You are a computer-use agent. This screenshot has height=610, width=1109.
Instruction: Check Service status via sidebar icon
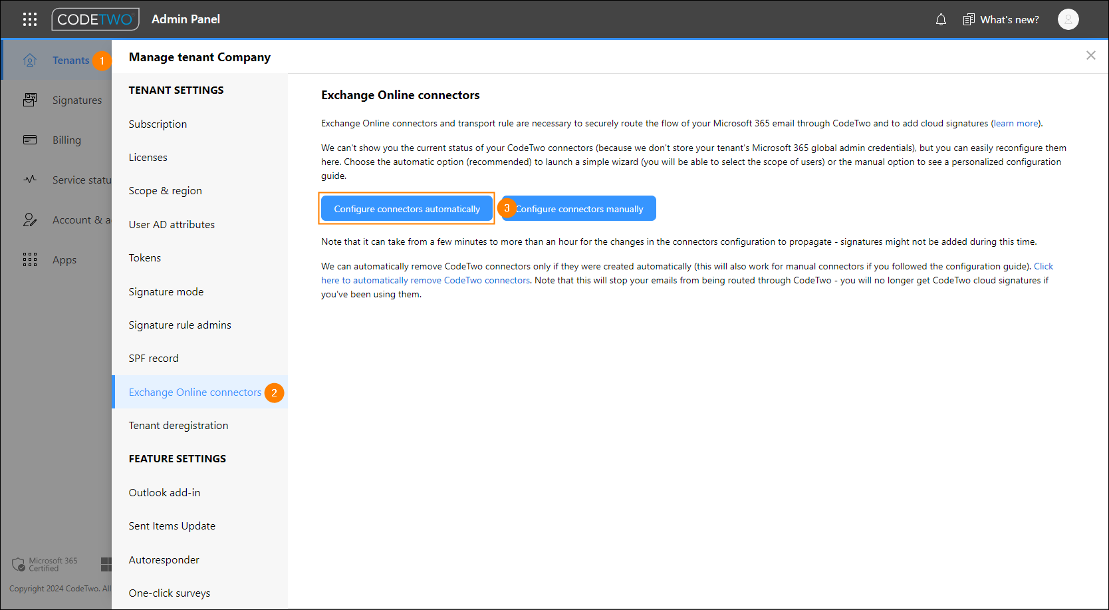pos(30,180)
